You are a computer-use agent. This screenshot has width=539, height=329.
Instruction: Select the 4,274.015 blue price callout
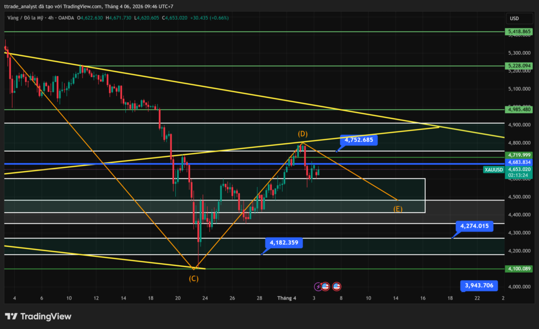474,226
